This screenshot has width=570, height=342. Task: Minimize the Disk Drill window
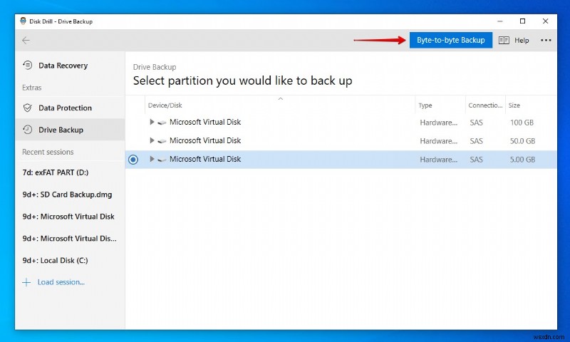pyautogui.click(x=500, y=21)
